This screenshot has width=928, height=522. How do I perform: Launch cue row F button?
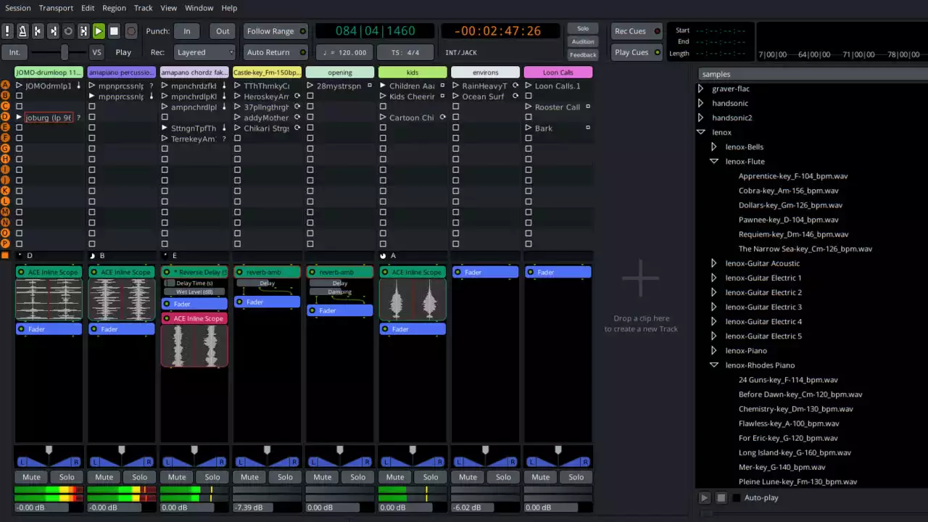coord(6,138)
